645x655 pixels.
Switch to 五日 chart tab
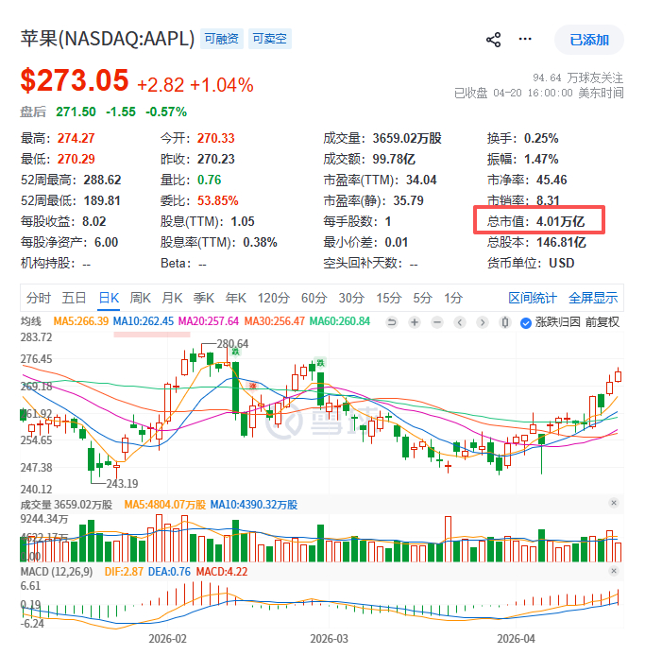click(74, 298)
